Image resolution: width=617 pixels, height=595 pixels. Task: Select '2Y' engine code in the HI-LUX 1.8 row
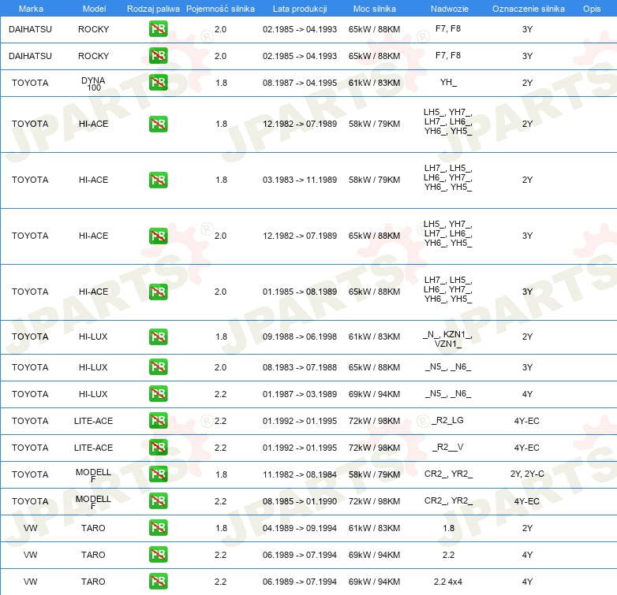coord(527,337)
